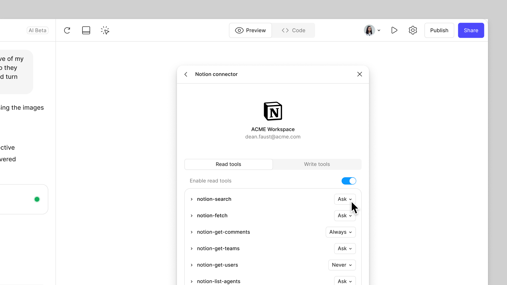Screen dimensions: 507x285
Task: Open notion-get-comments Always dropdown
Action: [340, 232]
